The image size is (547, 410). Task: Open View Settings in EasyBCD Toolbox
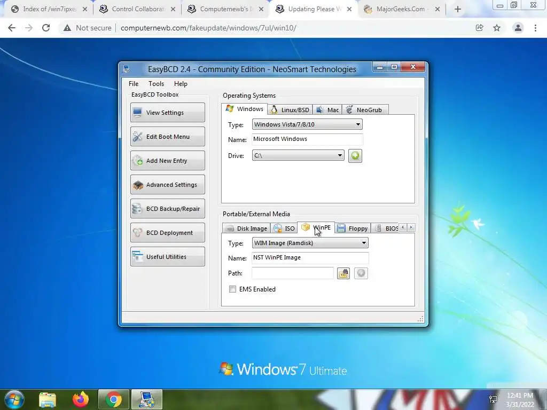pyautogui.click(x=167, y=112)
